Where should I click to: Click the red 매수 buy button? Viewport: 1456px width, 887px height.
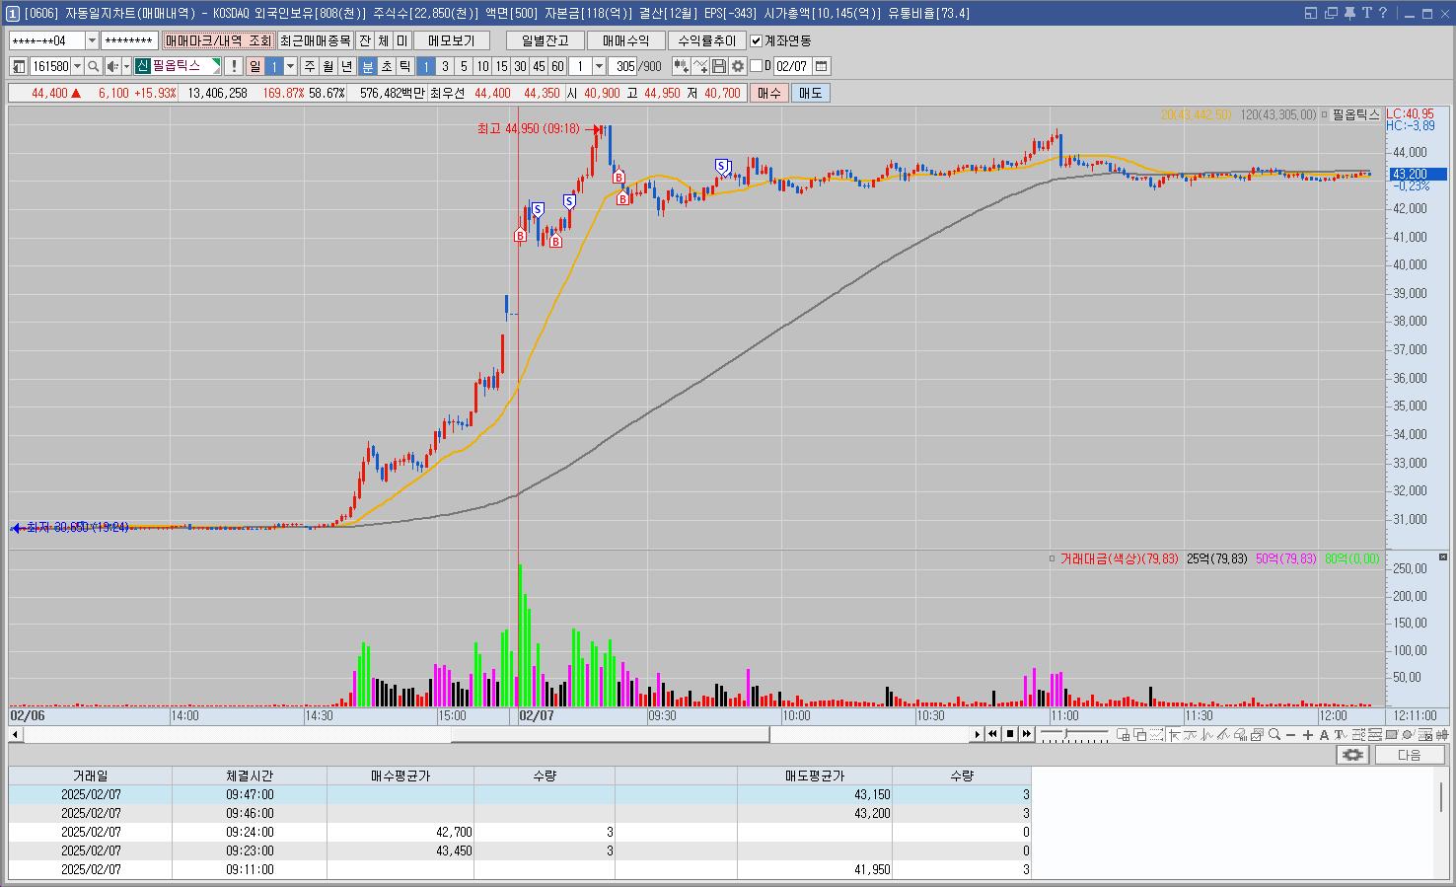(x=768, y=93)
